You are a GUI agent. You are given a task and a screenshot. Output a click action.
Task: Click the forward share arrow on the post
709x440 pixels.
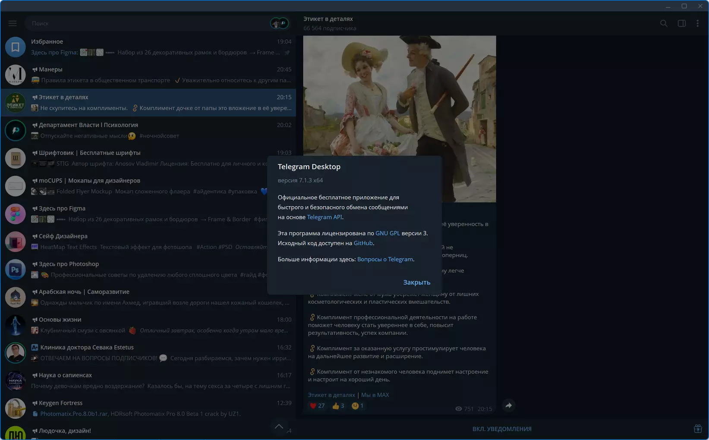click(x=509, y=405)
